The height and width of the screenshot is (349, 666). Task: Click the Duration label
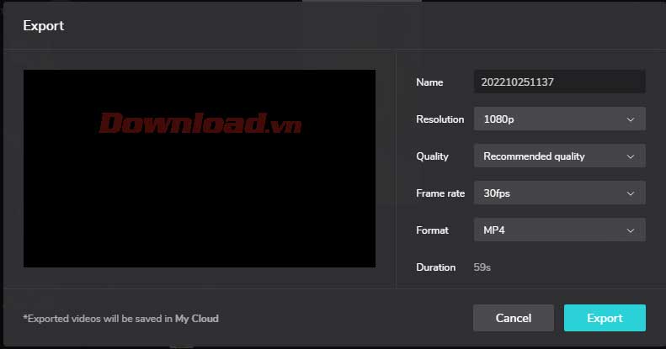click(436, 267)
